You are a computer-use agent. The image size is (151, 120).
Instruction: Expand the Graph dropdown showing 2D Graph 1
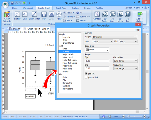[x=114, y=37]
